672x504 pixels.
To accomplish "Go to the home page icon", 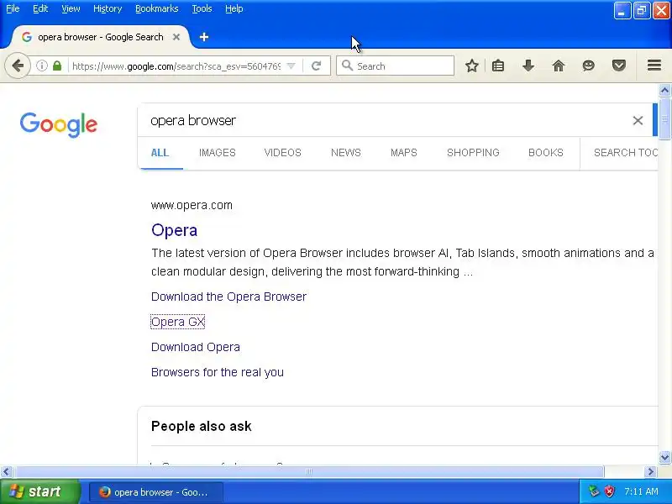I will [x=559, y=66].
